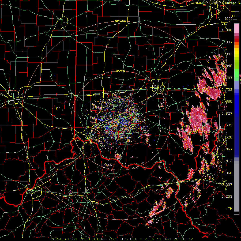This screenshot has height=241, width=241.
Task: Click the Correlation Coefficient caption at the bottom
Action: coord(122,239)
